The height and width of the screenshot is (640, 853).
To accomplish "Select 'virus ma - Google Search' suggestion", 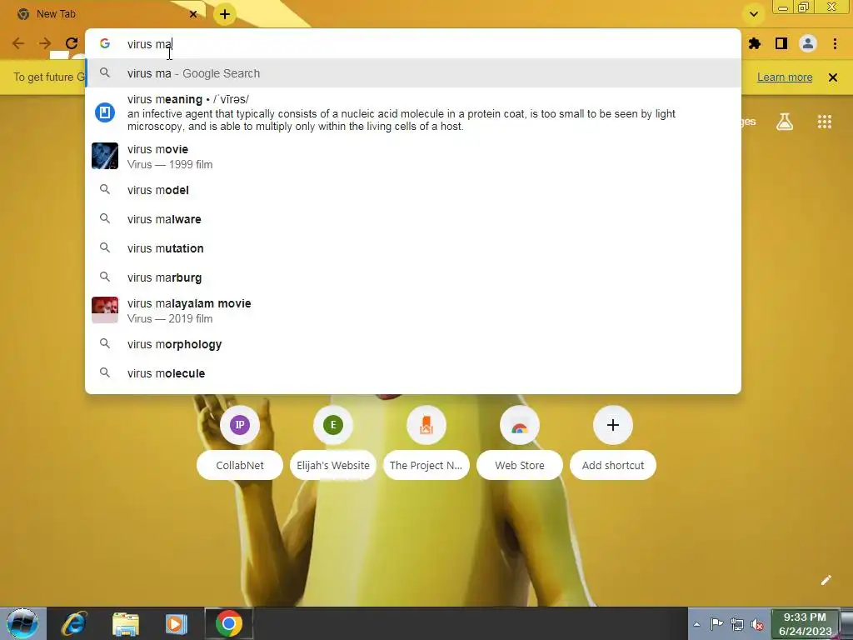I will click(413, 73).
